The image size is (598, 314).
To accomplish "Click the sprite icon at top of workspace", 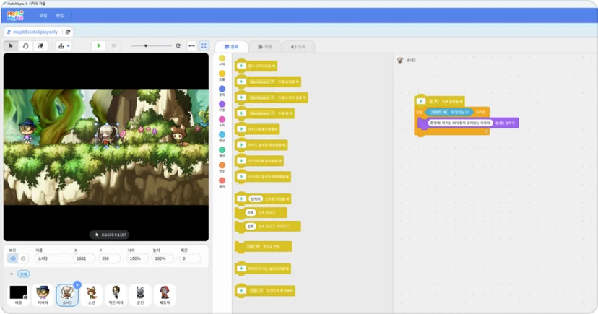I will coord(400,60).
